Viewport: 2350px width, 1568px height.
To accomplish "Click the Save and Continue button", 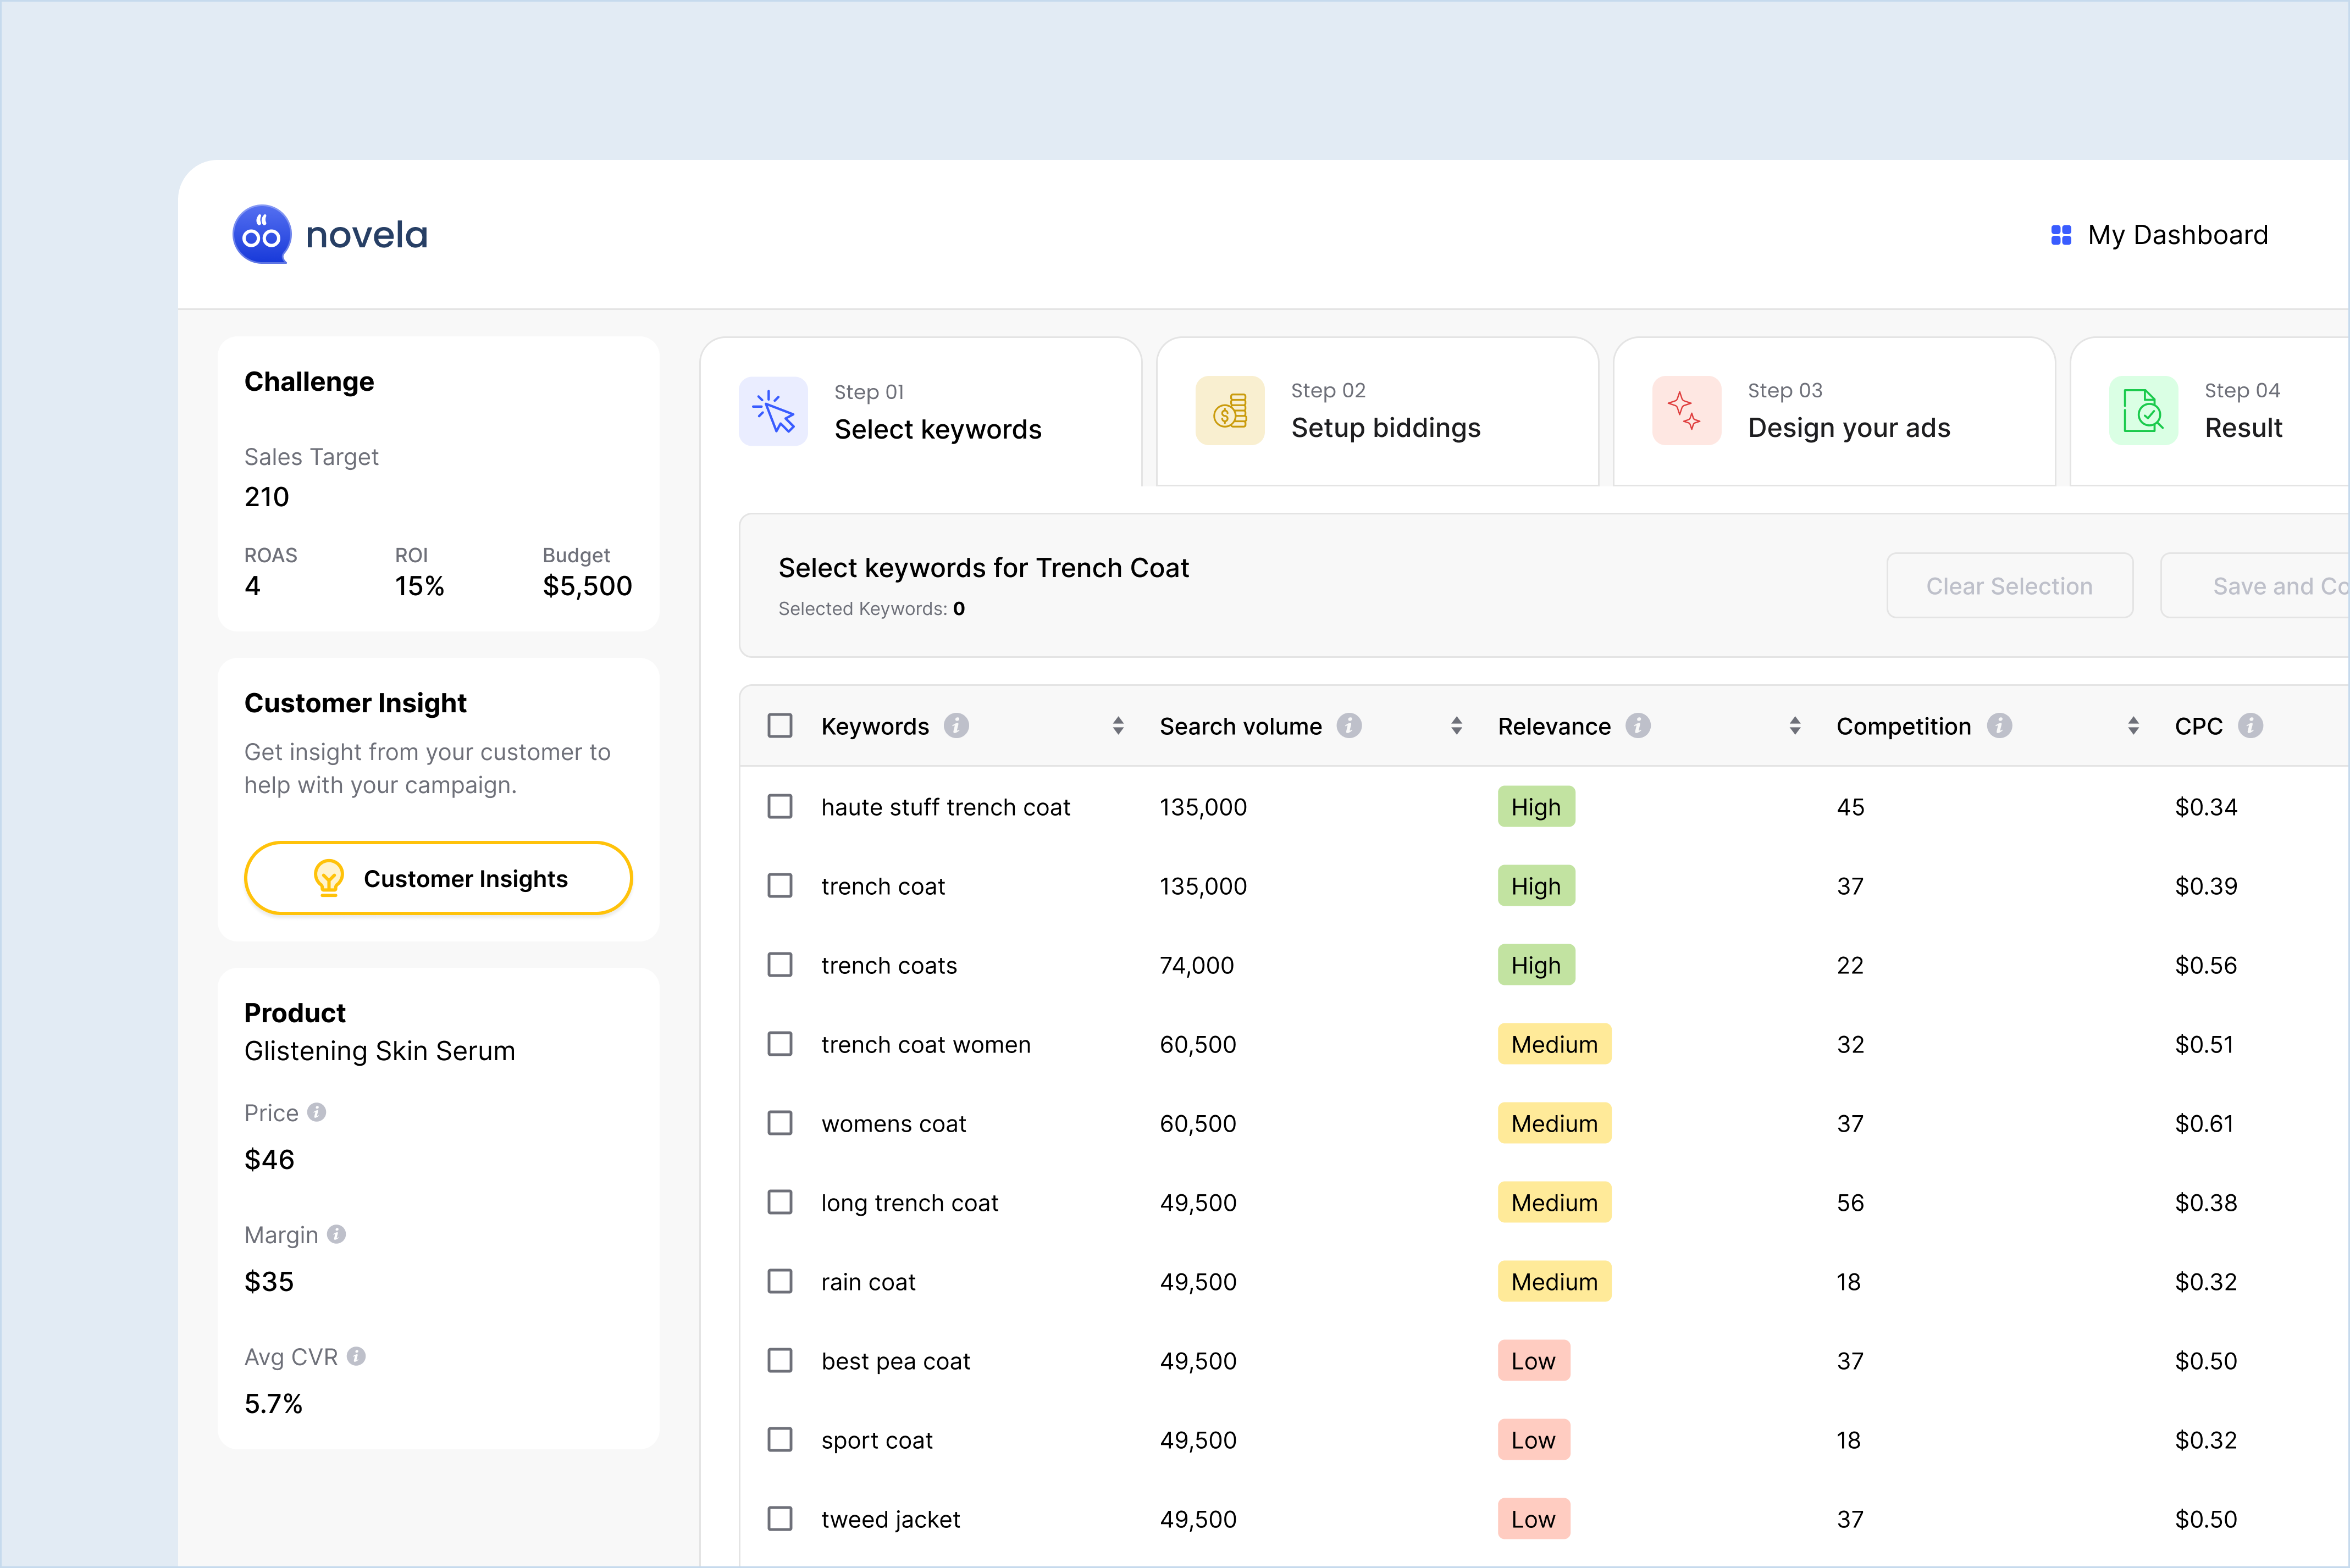I will coord(2255,586).
